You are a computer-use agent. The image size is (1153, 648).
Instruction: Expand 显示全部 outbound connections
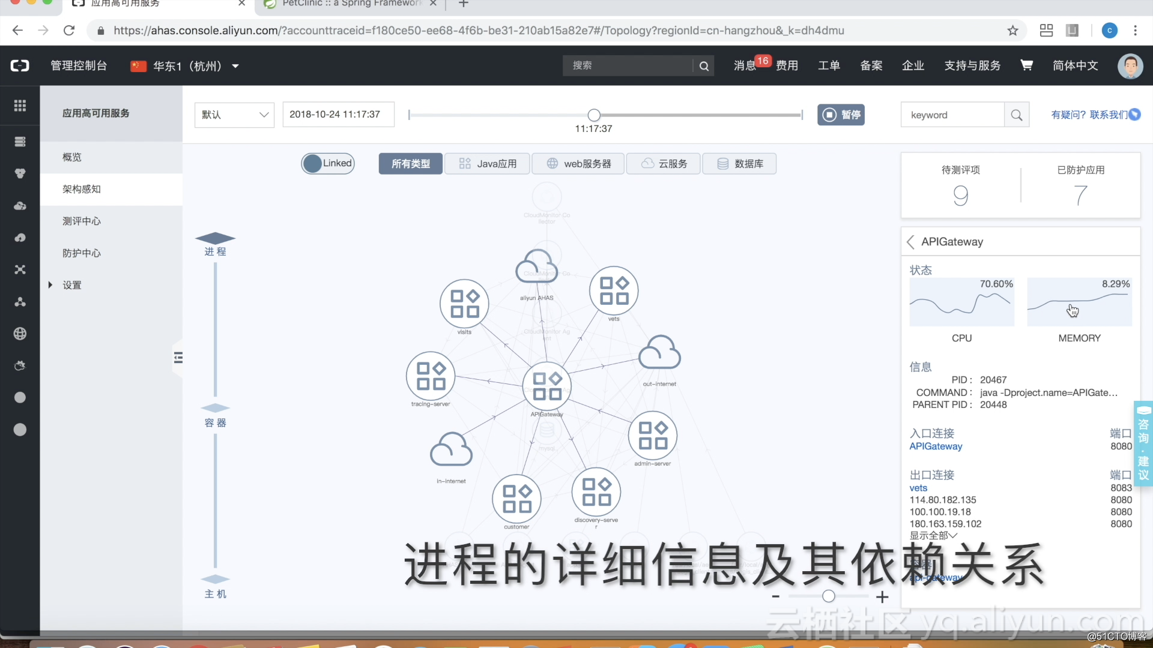click(x=933, y=535)
